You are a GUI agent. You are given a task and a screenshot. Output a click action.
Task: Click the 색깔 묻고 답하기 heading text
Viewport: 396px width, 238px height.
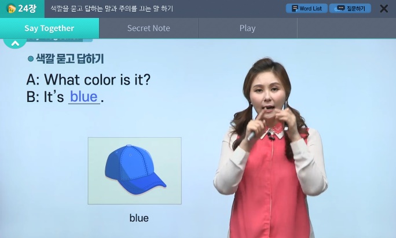pyautogui.click(x=70, y=59)
